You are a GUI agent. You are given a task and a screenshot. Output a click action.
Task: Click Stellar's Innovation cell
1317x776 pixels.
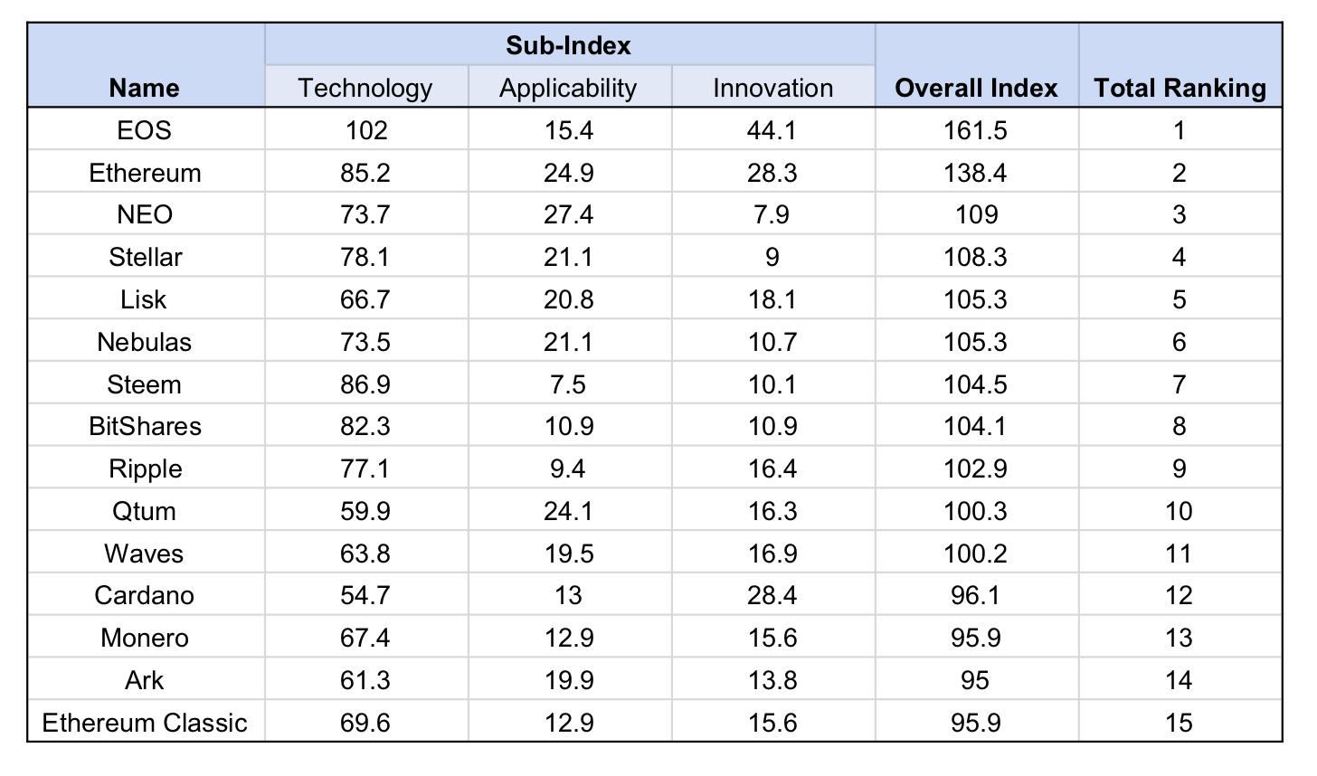click(x=772, y=258)
